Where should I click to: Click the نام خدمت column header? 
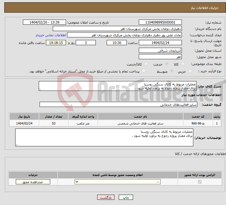pos(140,116)
